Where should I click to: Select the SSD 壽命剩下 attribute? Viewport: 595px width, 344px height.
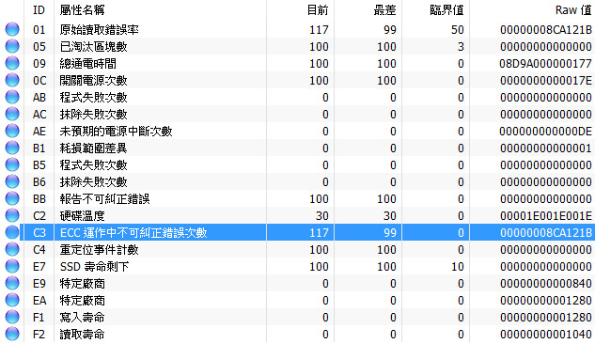(x=95, y=267)
